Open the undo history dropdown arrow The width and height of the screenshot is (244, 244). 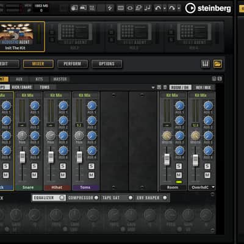point(165,8)
